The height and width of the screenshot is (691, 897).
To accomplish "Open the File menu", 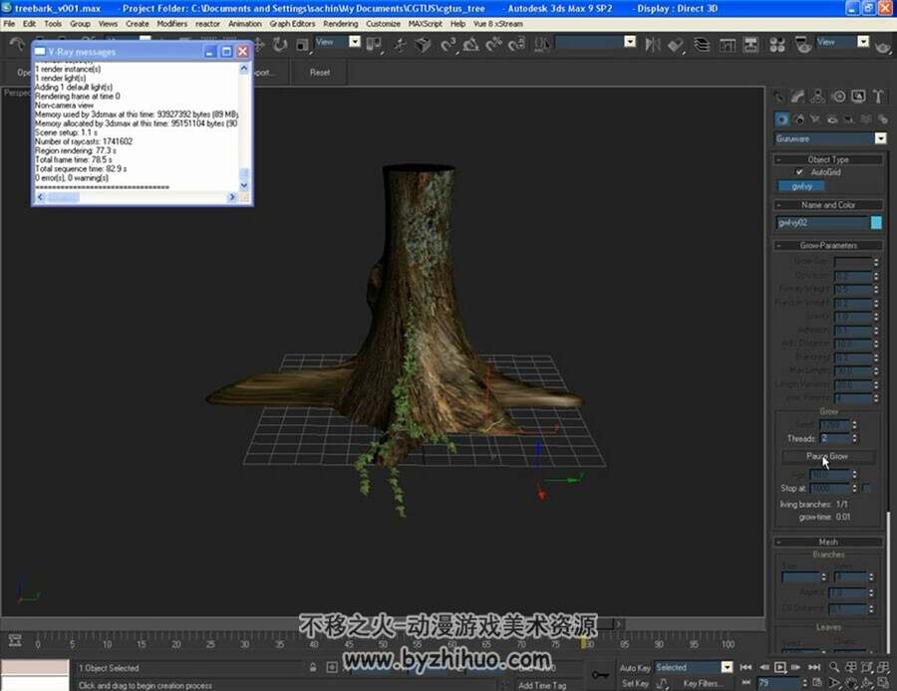I will [9, 24].
